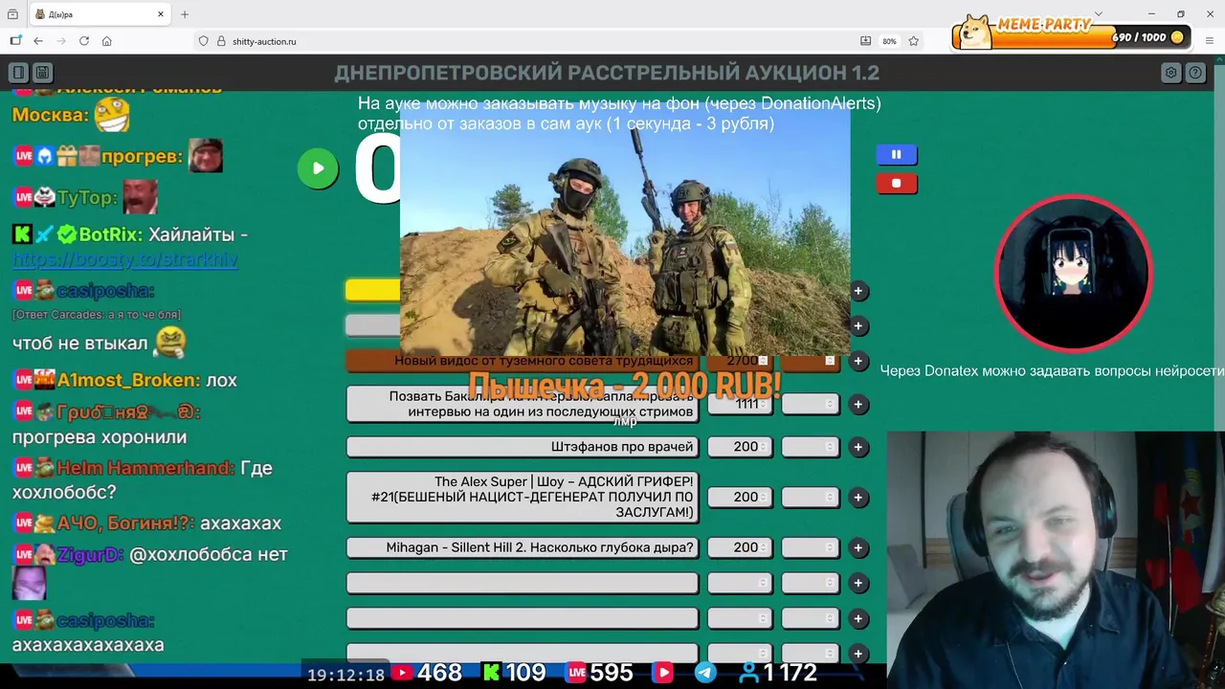The image size is (1225, 689).
Task: Add to the video-covered lot above Новый видос
Action: pyautogui.click(x=858, y=291)
